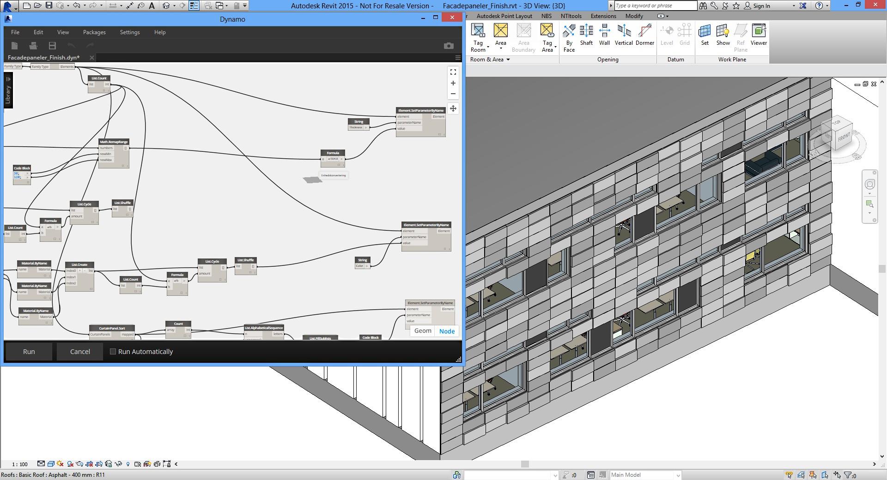Click the Tag Room tool

point(478,38)
